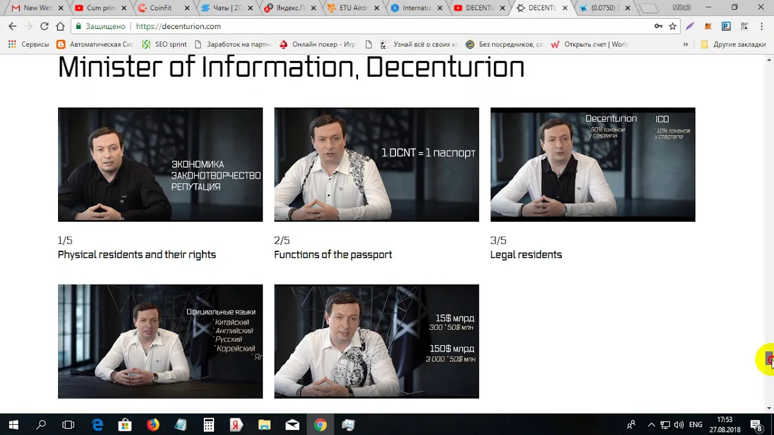Image resolution: width=774 pixels, height=435 pixels.
Task: Open the People icon in the tray
Action: point(631,425)
